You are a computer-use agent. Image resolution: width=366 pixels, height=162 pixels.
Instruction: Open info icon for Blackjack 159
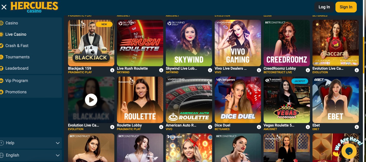click(x=112, y=70)
